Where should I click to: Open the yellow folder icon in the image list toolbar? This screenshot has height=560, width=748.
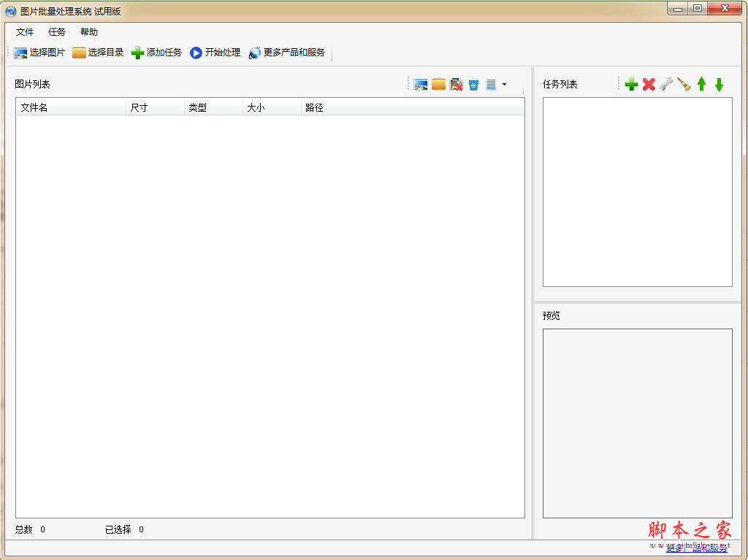click(438, 84)
